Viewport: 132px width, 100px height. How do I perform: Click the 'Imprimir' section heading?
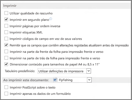click(x=10, y=6)
